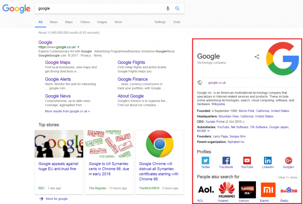The image size is (303, 204).
Task: Click the 'More for google' link
Action: click(56, 199)
